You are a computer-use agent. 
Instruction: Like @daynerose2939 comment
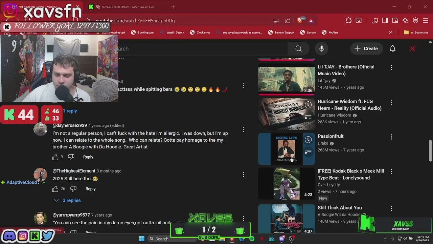(x=55, y=157)
